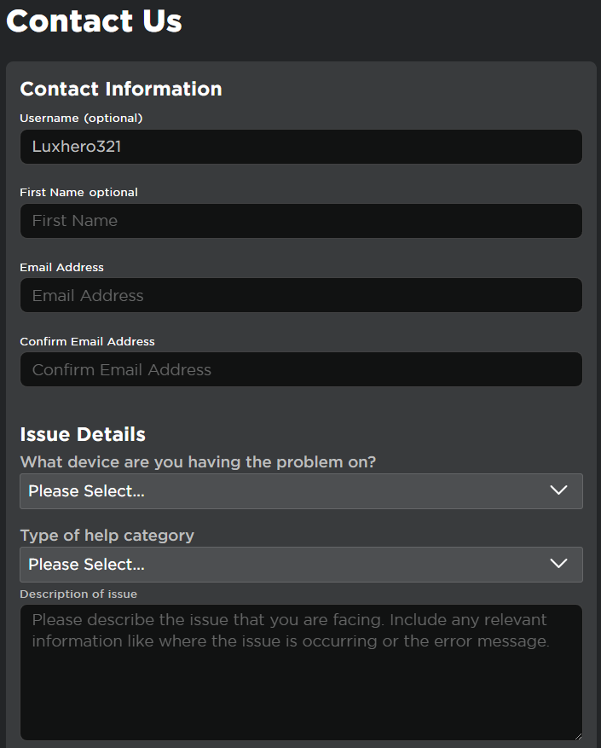Click the resize handle of the description box
Screen dimensions: 601x748
click(578, 735)
